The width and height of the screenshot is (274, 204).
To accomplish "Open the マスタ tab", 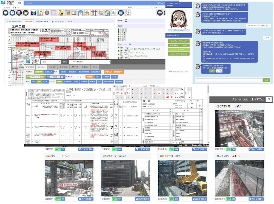I will (x=95, y=67).
